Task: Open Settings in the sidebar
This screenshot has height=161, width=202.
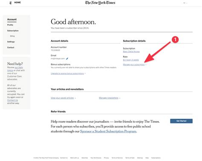Action: click(x=11, y=42)
